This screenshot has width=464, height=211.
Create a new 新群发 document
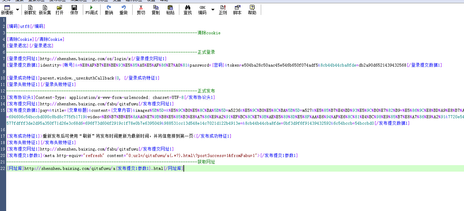30,10
